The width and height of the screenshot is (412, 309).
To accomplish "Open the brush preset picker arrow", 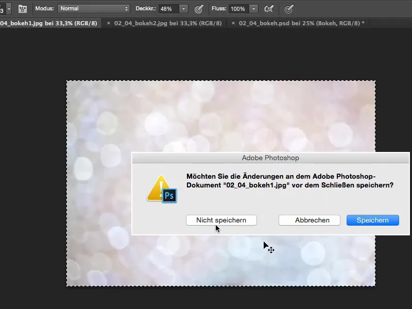I will pos(9,9).
